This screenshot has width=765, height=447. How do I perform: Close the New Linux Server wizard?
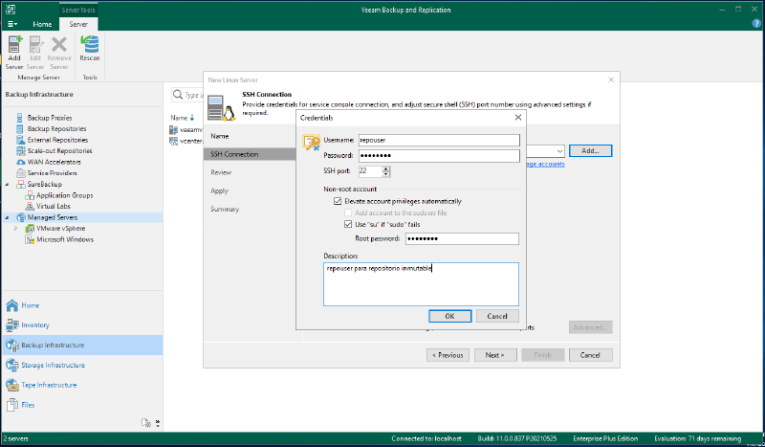[x=611, y=79]
